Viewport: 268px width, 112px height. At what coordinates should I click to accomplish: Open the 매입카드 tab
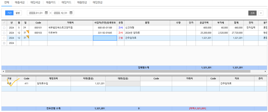66,3
